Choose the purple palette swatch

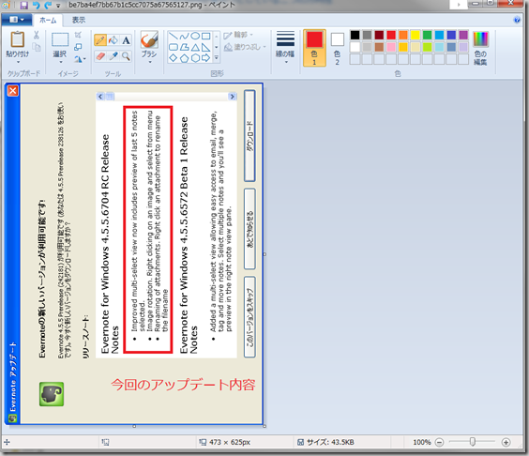463,35
